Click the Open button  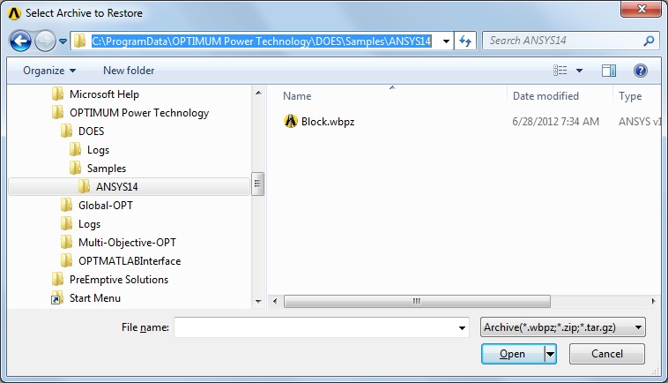[x=513, y=354]
